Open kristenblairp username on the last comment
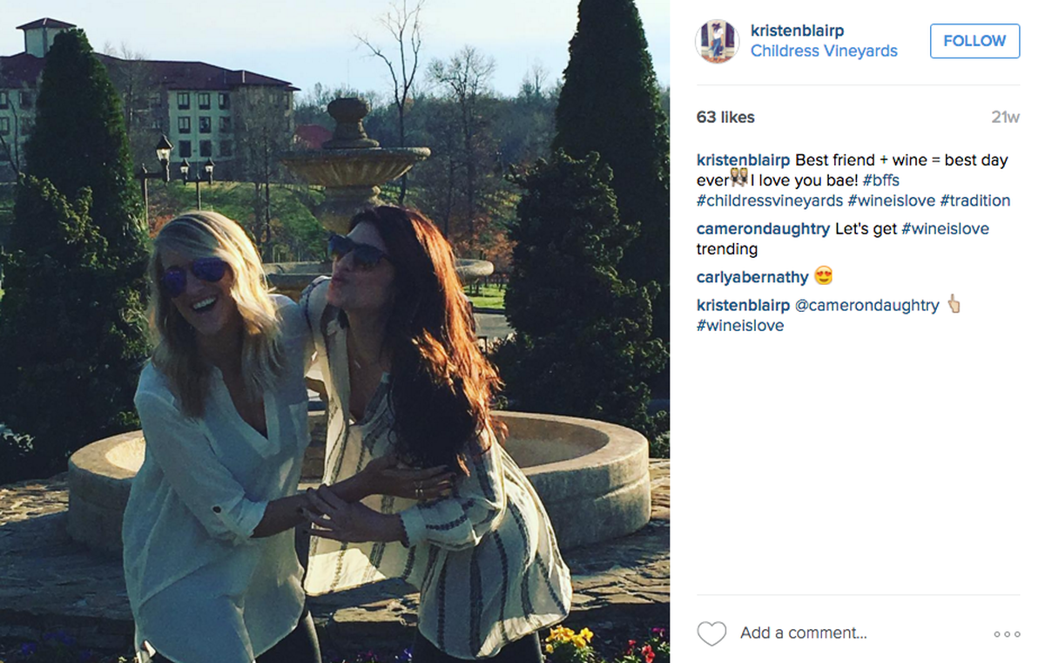1045x663 pixels. [744, 305]
